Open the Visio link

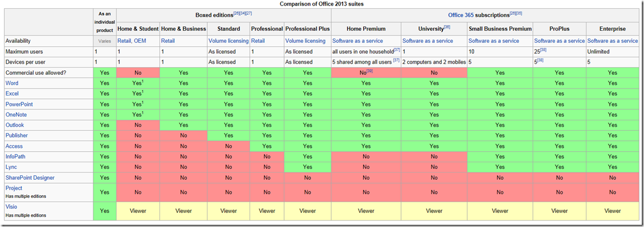coord(11,207)
